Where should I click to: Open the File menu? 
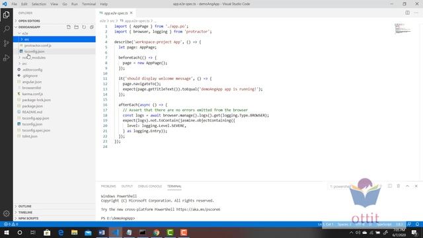14,4
